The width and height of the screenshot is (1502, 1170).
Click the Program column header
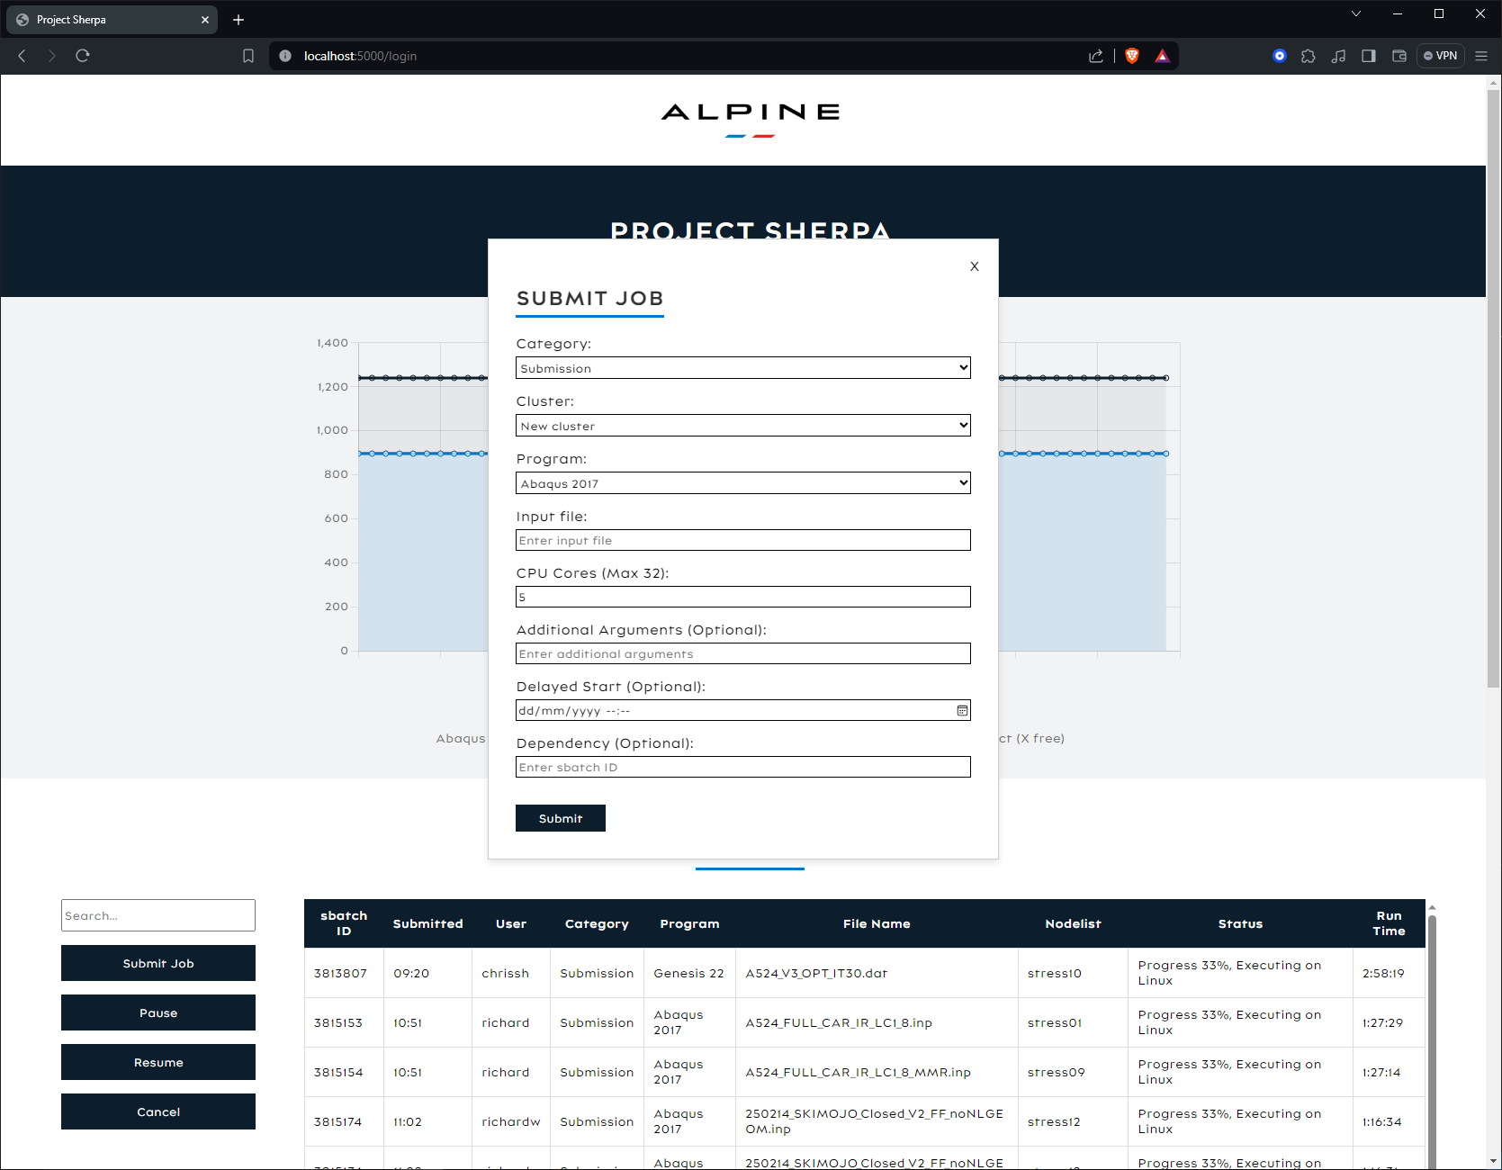689,923
